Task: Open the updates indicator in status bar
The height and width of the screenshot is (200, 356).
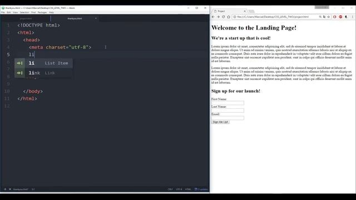Action: [x=201, y=189]
